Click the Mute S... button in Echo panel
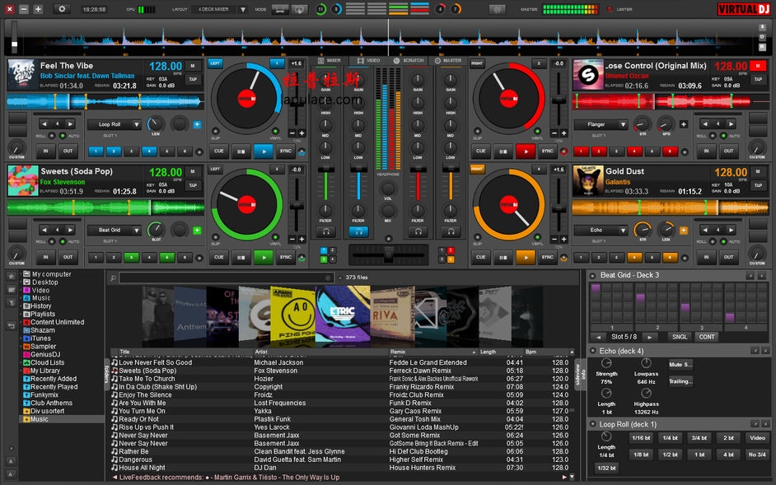Screen dimensions: 776x485 click(680, 364)
